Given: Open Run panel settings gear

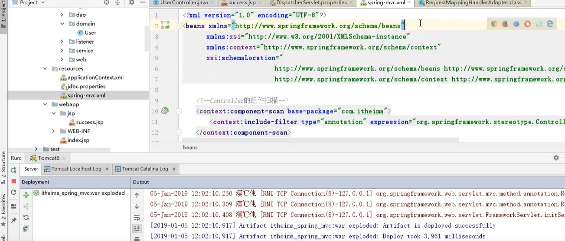Looking at the screenshot, I should click(556, 158).
